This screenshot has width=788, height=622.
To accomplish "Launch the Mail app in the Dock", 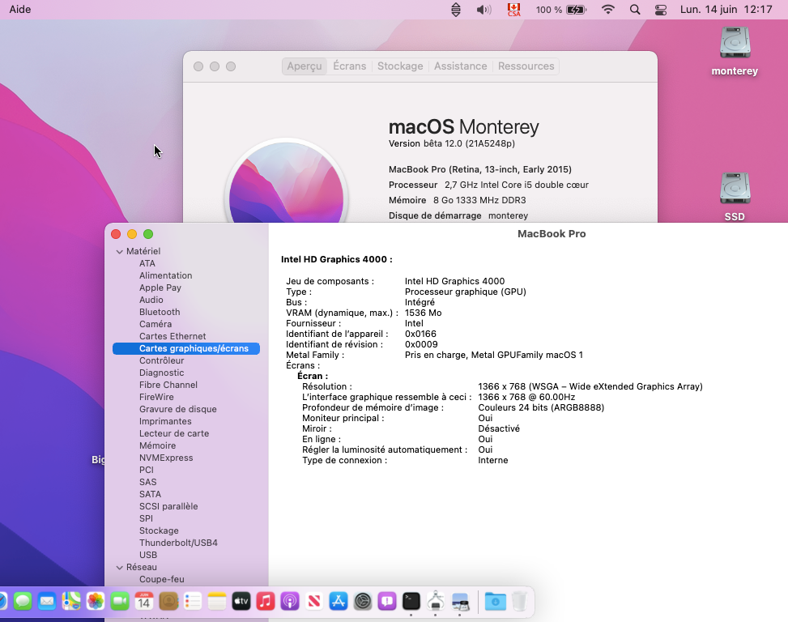I will (47, 601).
